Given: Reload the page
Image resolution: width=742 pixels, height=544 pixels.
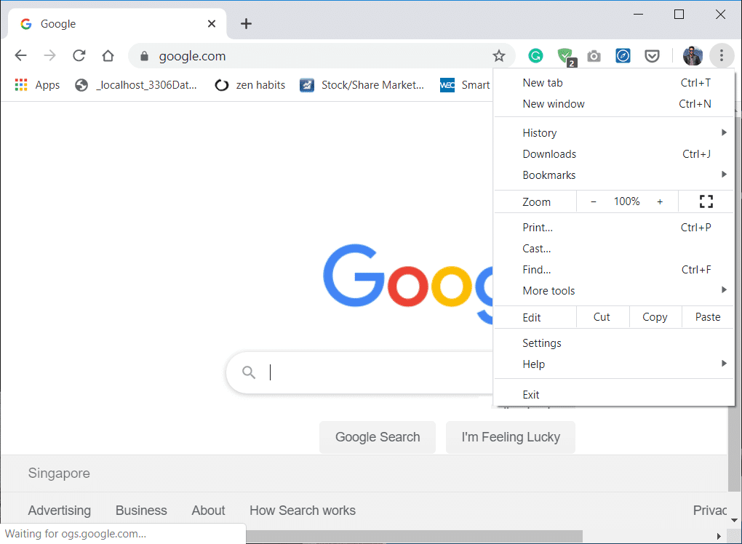Looking at the screenshot, I should (x=79, y=55).
